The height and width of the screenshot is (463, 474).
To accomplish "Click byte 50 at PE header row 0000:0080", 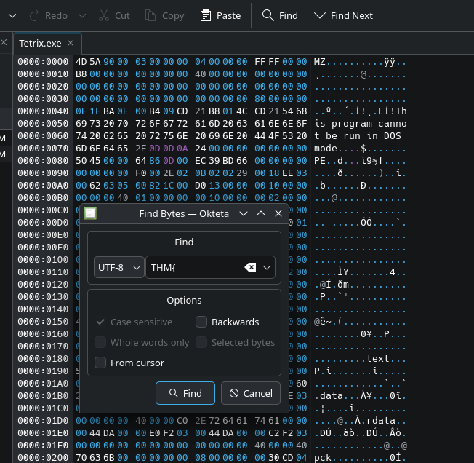I will pos(81,161).
